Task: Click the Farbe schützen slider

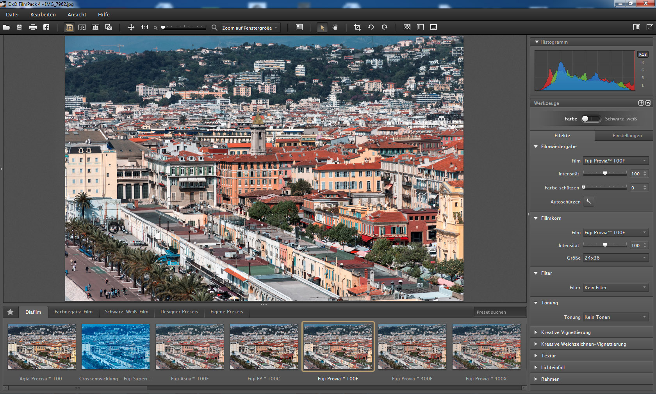Action: click(605, 187)
